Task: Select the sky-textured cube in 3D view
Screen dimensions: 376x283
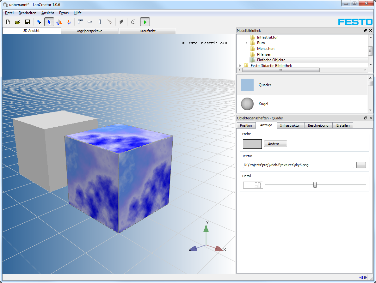Action: (119, 178)
